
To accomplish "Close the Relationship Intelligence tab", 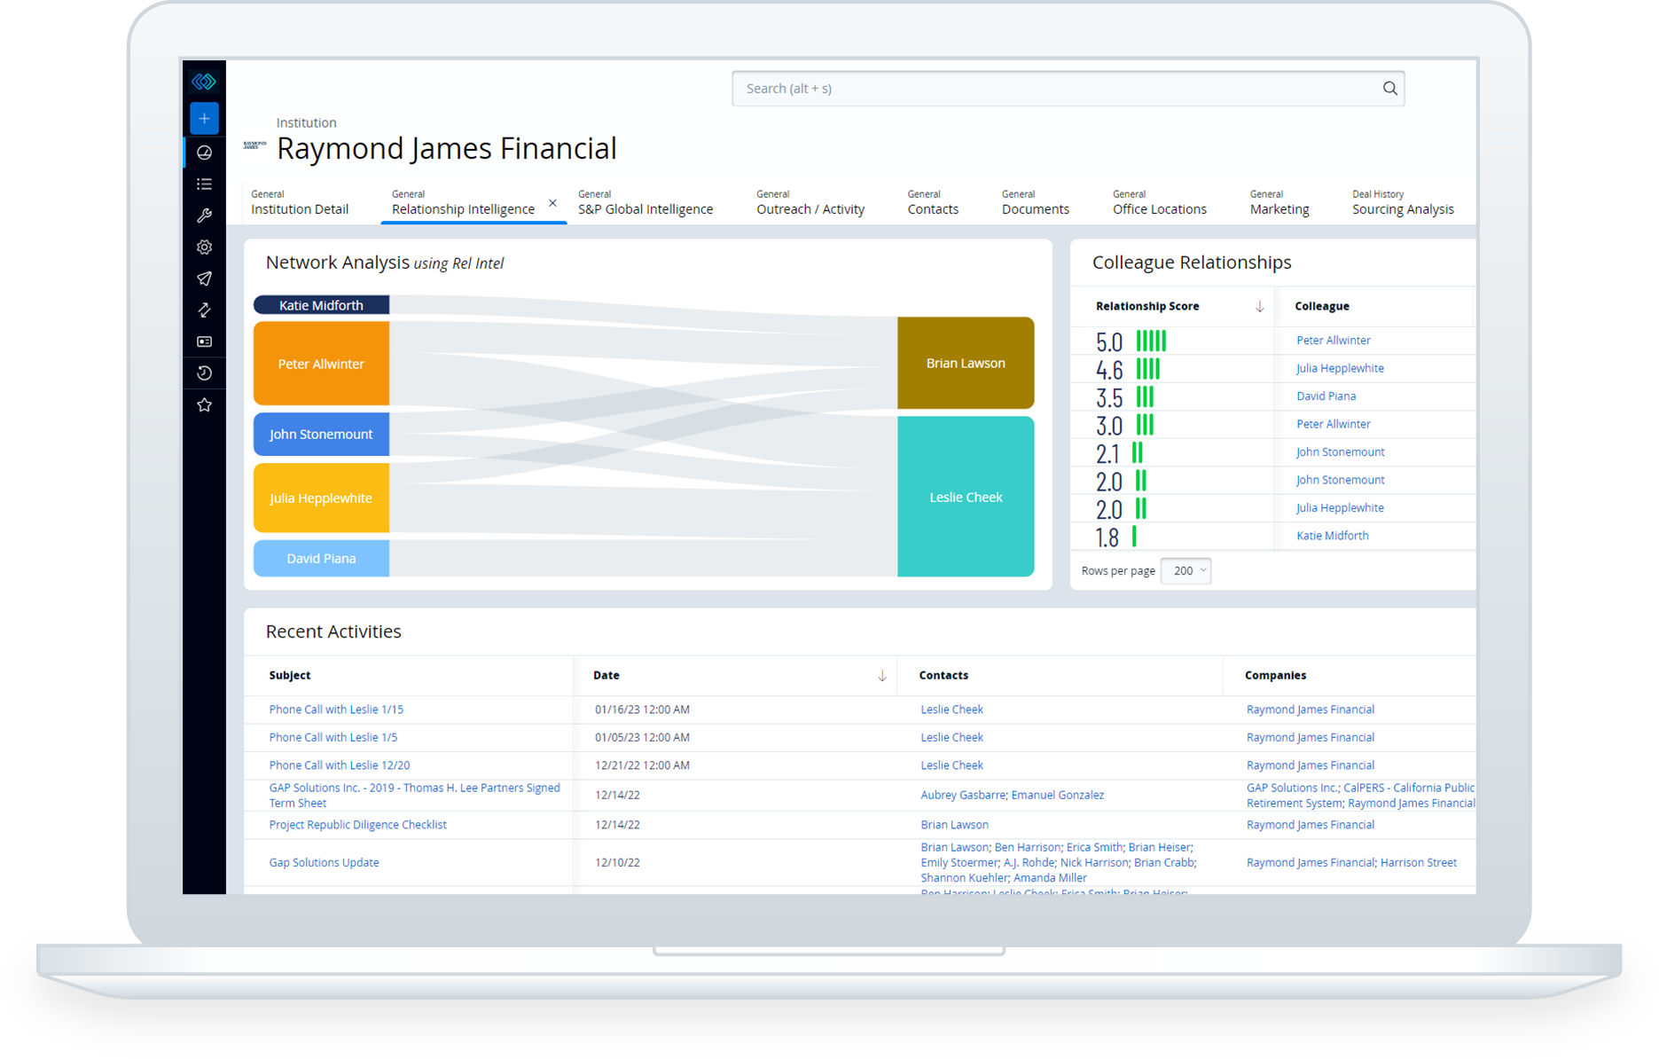I will [552, 202].
